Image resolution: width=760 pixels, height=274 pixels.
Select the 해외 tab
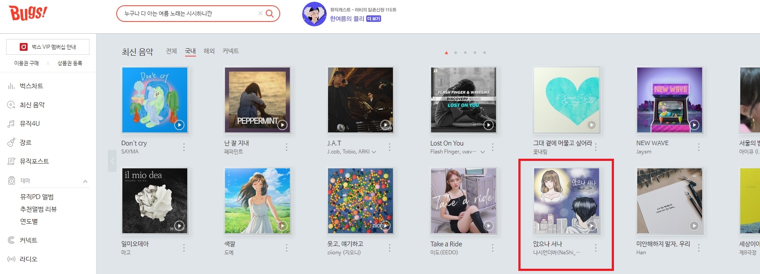[209, 51]
